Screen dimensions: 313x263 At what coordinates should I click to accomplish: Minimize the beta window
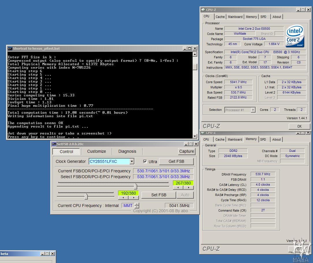(x=42, y=254)
